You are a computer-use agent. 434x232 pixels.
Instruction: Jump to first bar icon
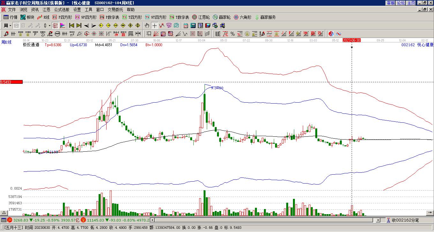(72, 25)
